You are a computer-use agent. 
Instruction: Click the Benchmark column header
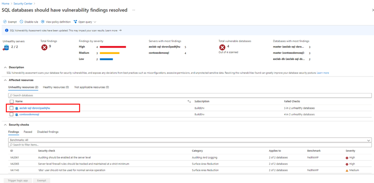pyautogui.click(x=314, y=151)
